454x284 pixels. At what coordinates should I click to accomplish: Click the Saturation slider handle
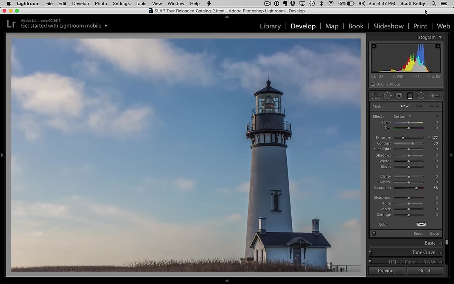(x=417, y=188)
